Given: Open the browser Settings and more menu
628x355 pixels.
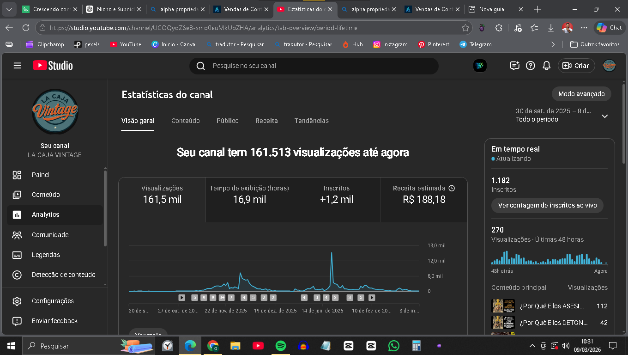Looking at the screenshot, I should 584,28.
